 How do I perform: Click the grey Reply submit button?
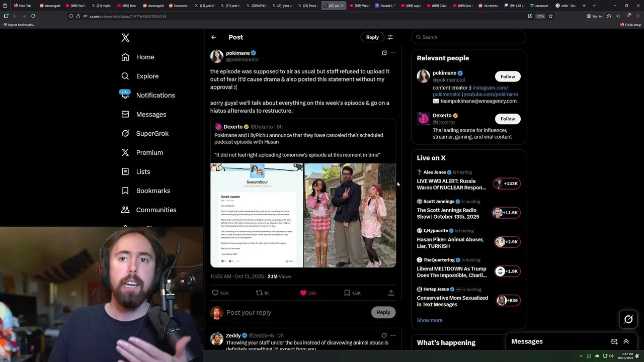coord(383,312)
